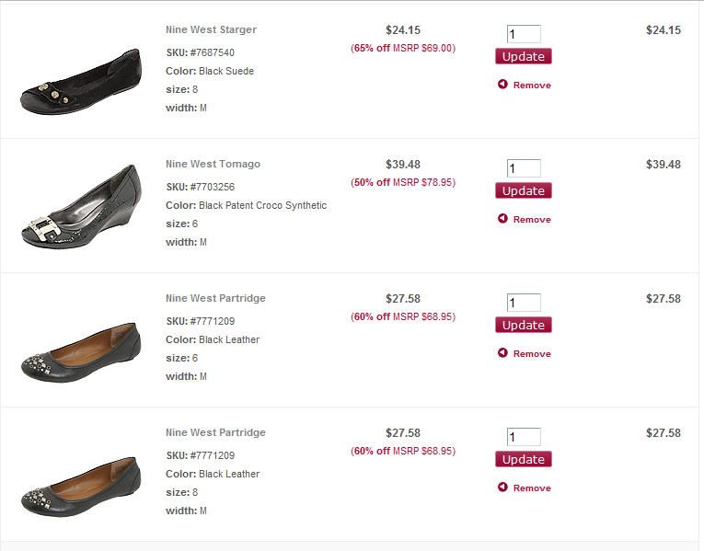This screenshot has width=704, height=551.
Task: Update quantity for Partridge size 8
Action: (x=524, y=459)
